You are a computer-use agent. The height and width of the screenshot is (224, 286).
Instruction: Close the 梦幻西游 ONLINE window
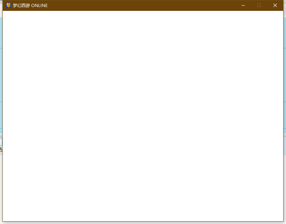275,5
